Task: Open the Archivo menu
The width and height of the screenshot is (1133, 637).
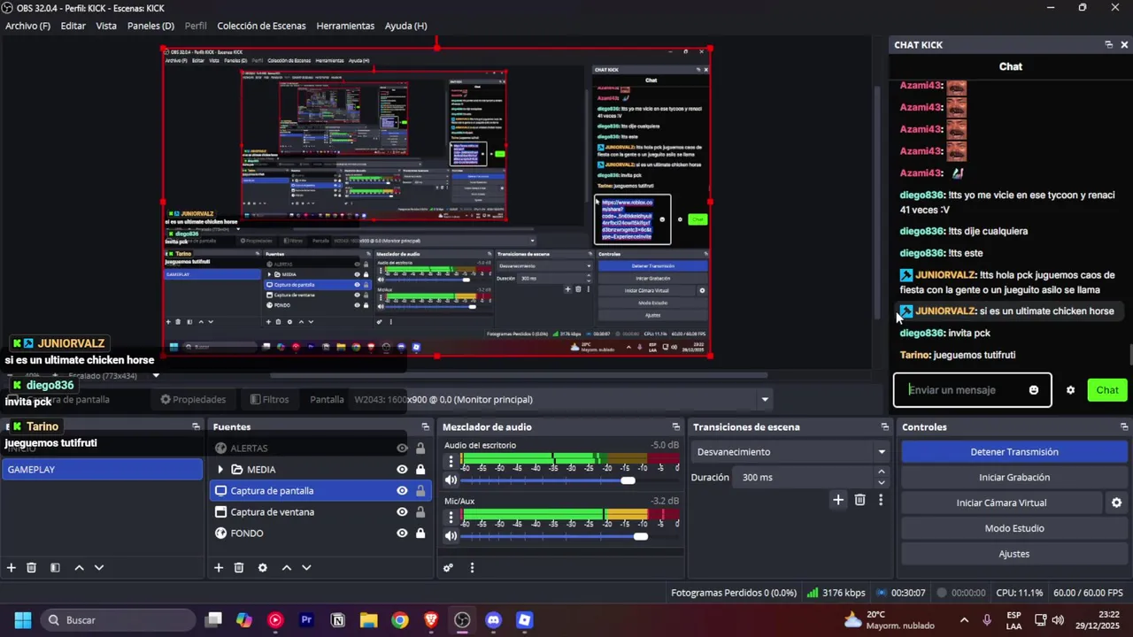Action: (27, 26)
